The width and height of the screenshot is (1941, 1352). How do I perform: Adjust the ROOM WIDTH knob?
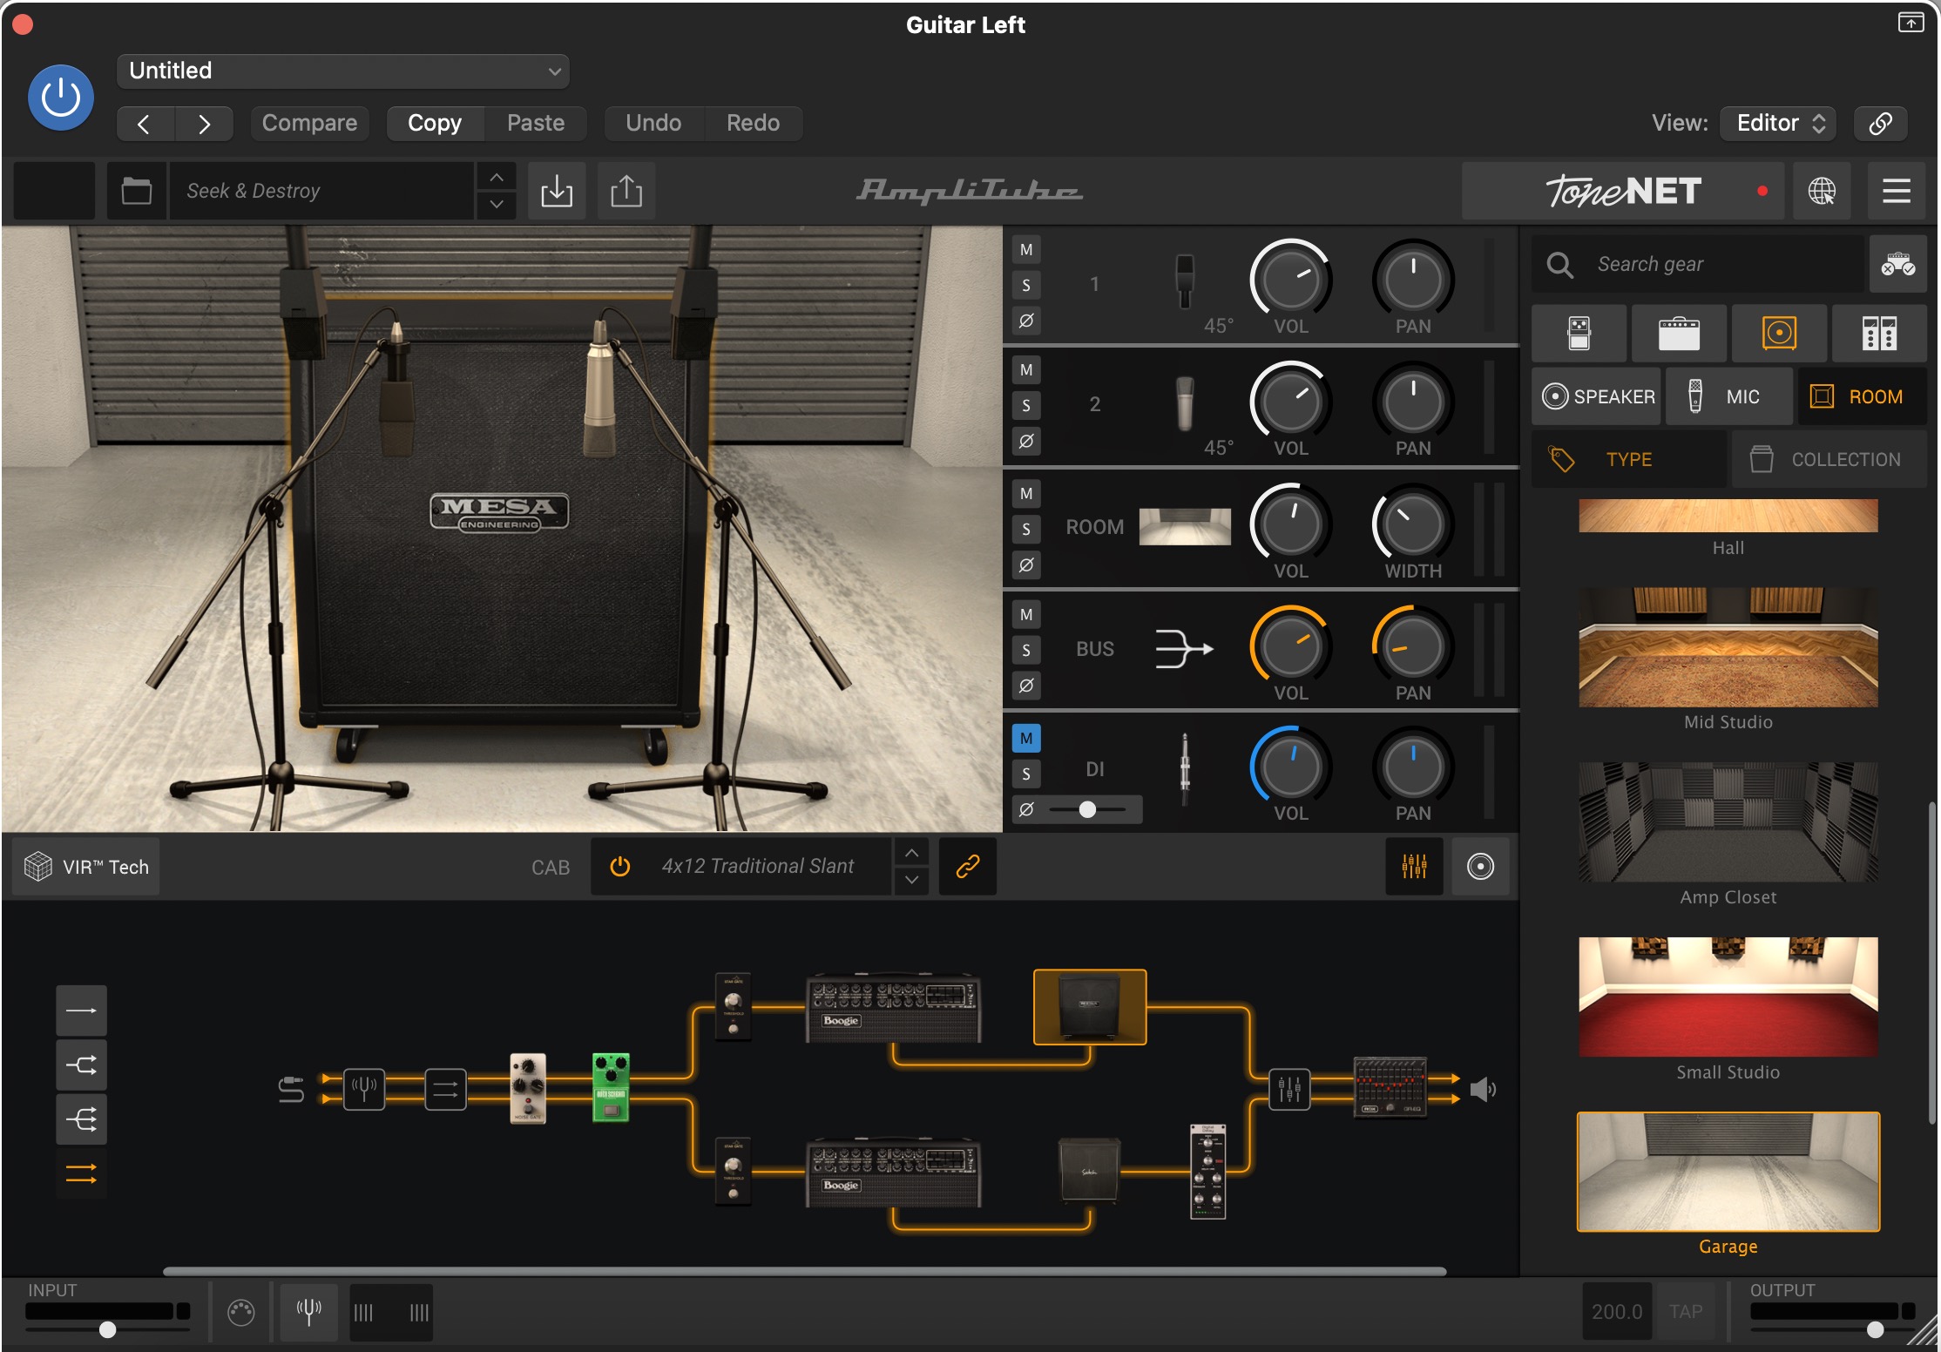(x=1412, y=525)
